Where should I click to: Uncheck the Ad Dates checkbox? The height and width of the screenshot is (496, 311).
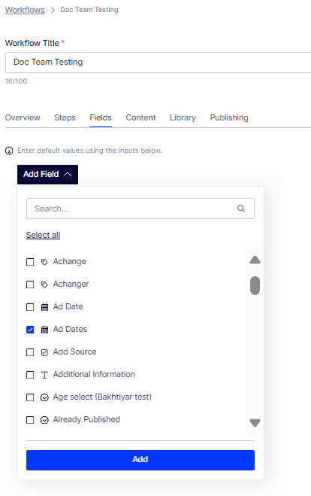[30, 330]
